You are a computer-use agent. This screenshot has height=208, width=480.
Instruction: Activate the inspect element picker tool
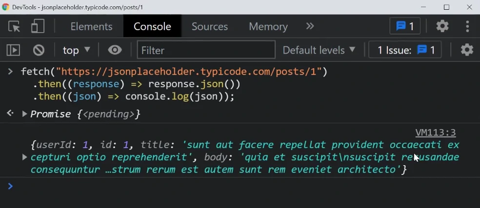[14, 26]
